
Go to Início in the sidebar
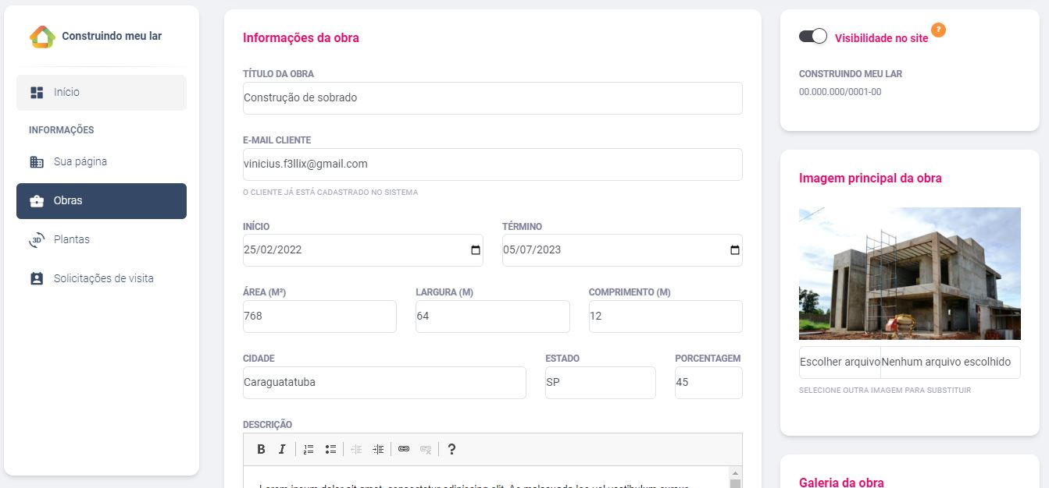102,92
